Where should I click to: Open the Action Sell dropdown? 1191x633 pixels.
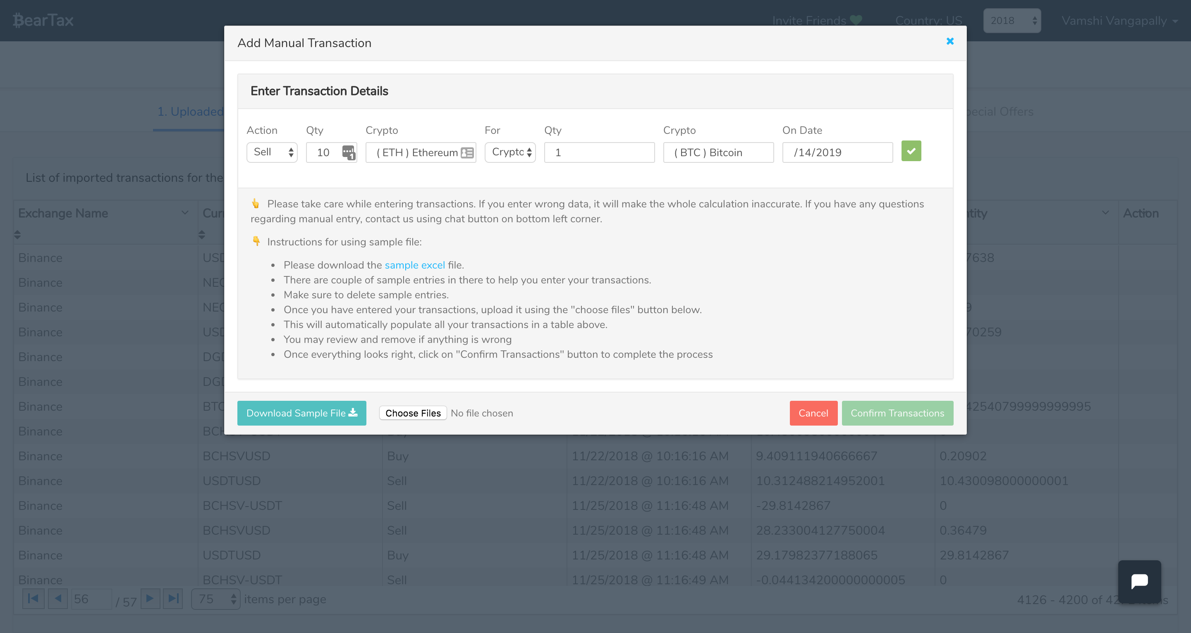[x=272, y=152]
